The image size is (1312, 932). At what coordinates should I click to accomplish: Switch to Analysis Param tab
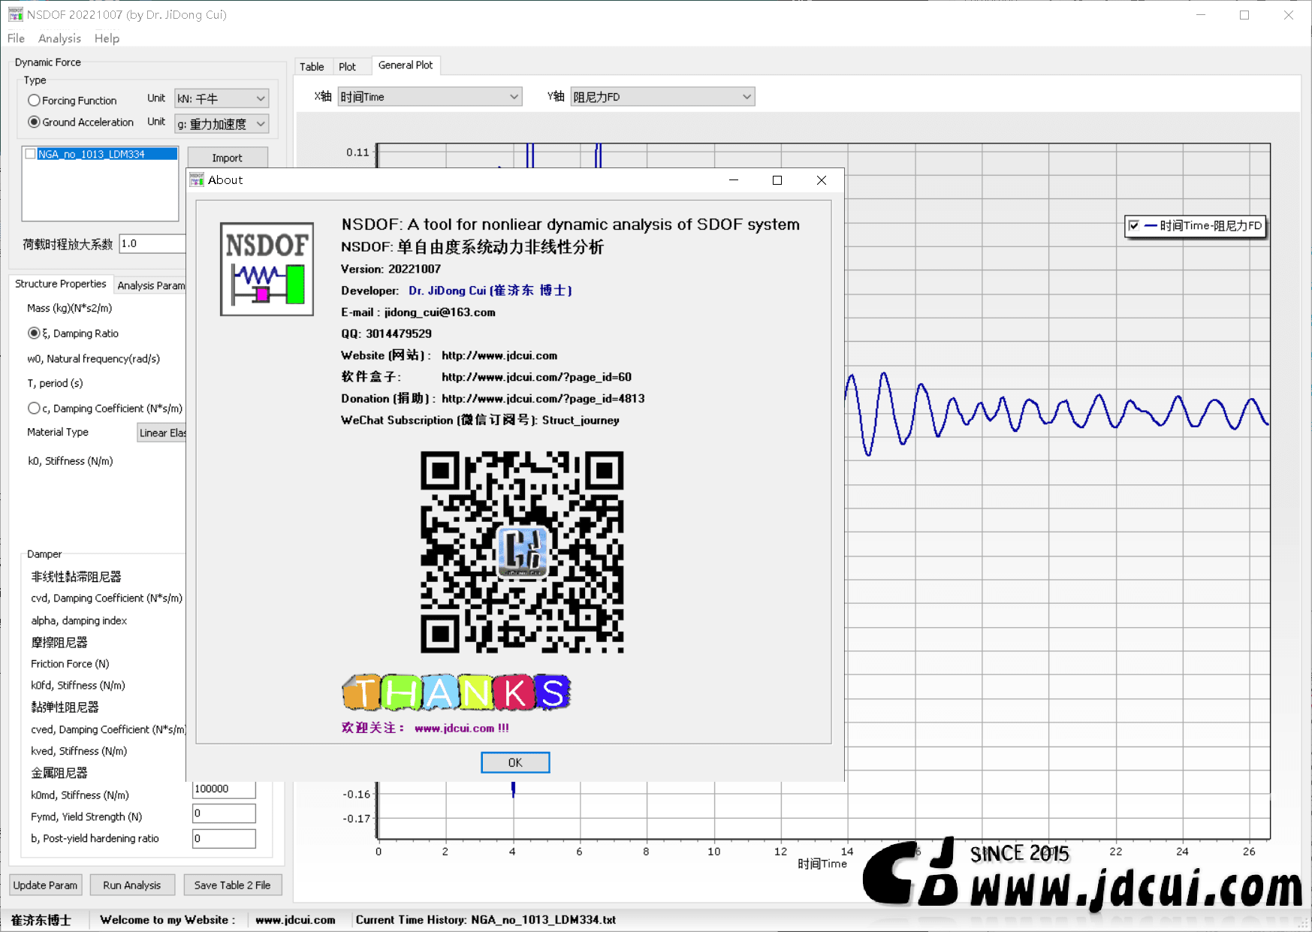[x=150, y=285]
